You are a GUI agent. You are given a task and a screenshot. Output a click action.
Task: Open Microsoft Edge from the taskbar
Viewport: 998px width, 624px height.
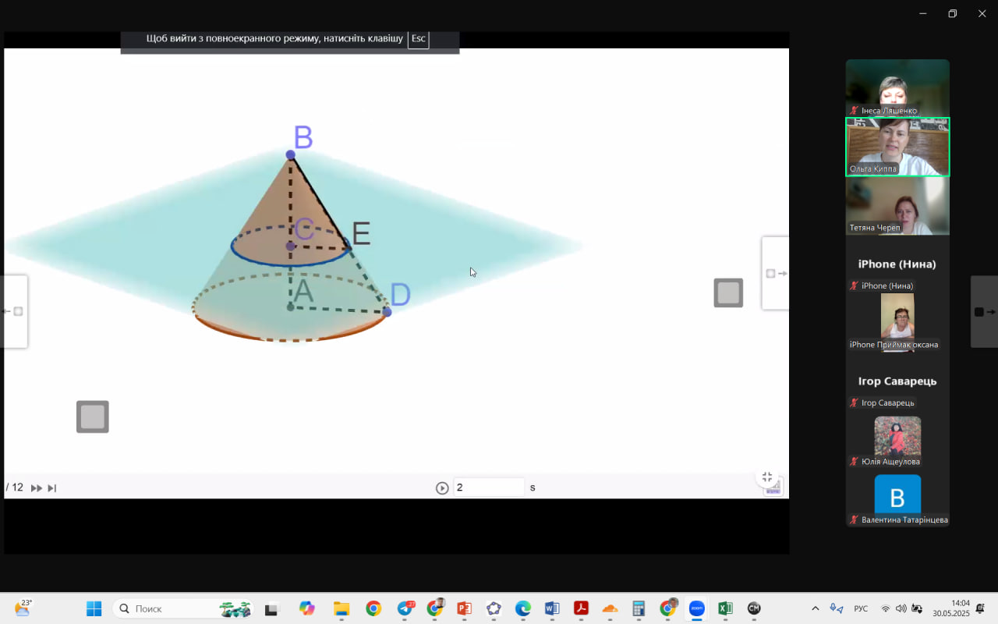tap(523, 608)
